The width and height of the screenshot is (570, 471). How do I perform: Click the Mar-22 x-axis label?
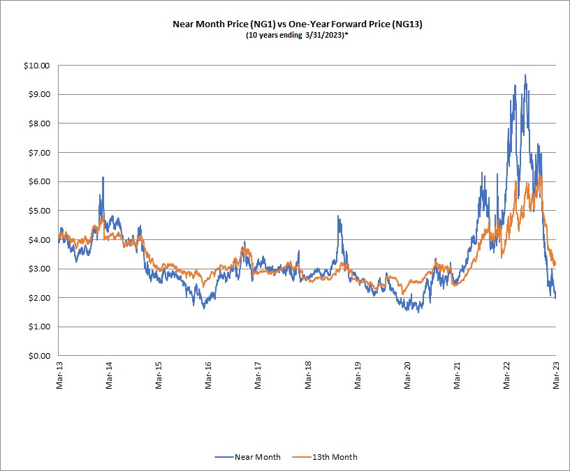[506, 375]
